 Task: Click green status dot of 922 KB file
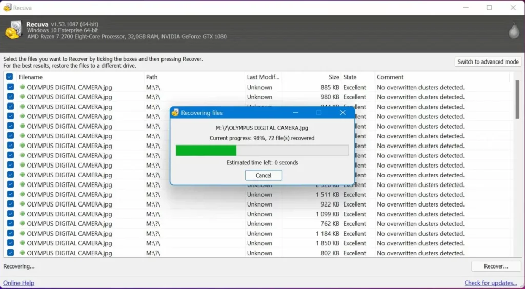pyautogui.click(x=22, y=204)
